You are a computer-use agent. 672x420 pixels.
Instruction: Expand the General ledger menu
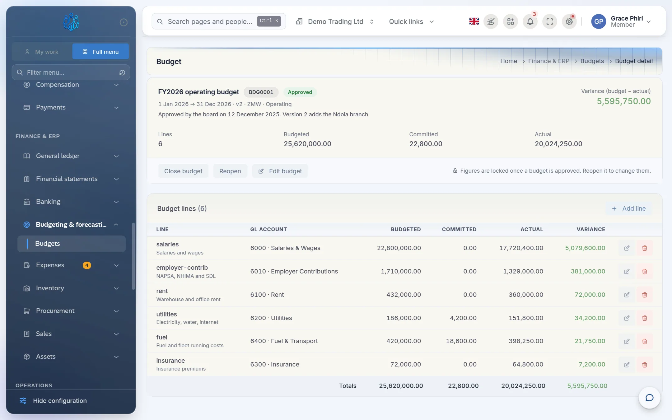click(x=71, y=156)
